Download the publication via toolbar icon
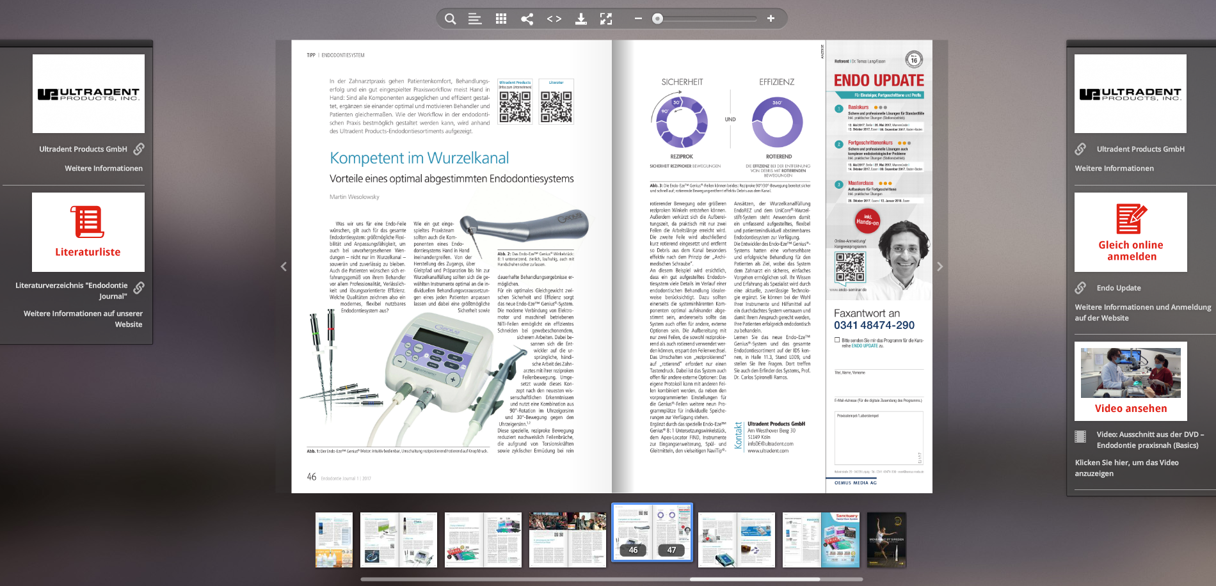This screenshot has height=586, width=1216. pos(580,19)
